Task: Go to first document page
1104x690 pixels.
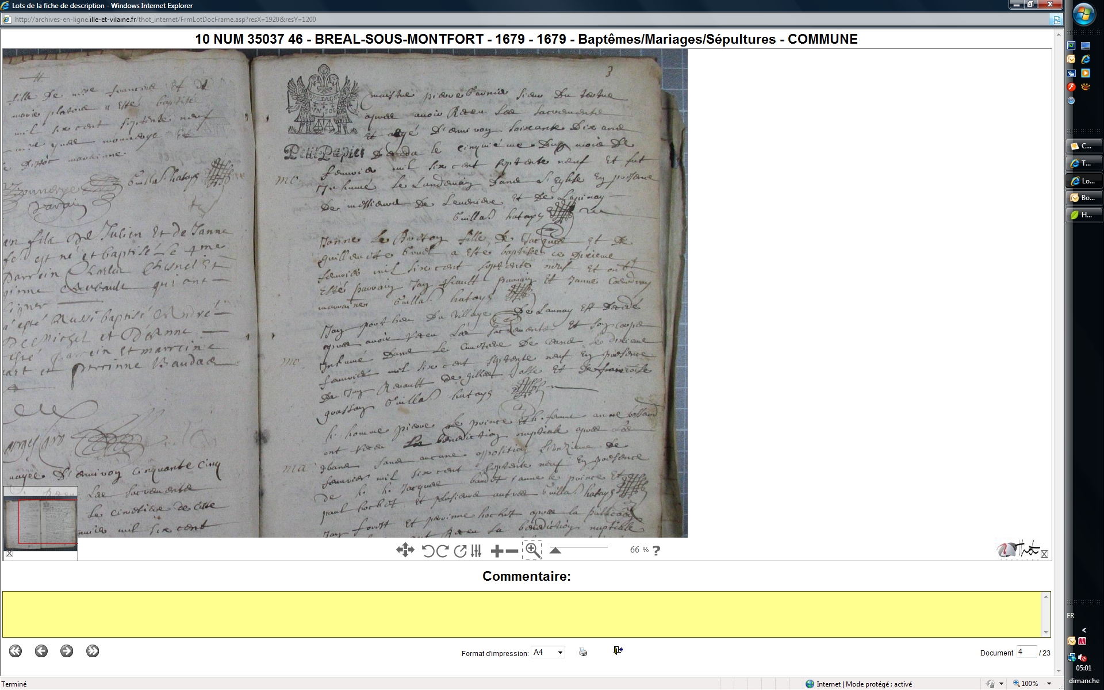Action: (x=16, y=651)
